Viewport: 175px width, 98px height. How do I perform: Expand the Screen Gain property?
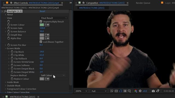tap(5, 28)
